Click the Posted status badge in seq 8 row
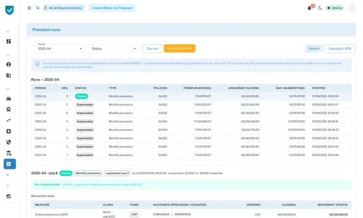Viewport: 363px width, 218px height. tap(82, 96)
